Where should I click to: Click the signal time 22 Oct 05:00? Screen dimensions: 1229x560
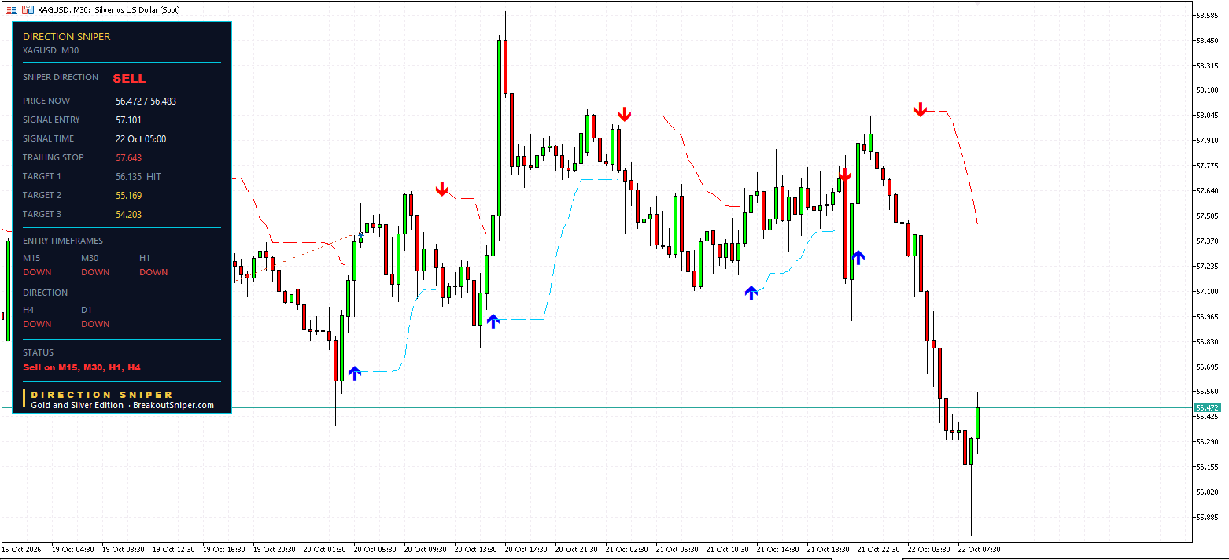141,139
